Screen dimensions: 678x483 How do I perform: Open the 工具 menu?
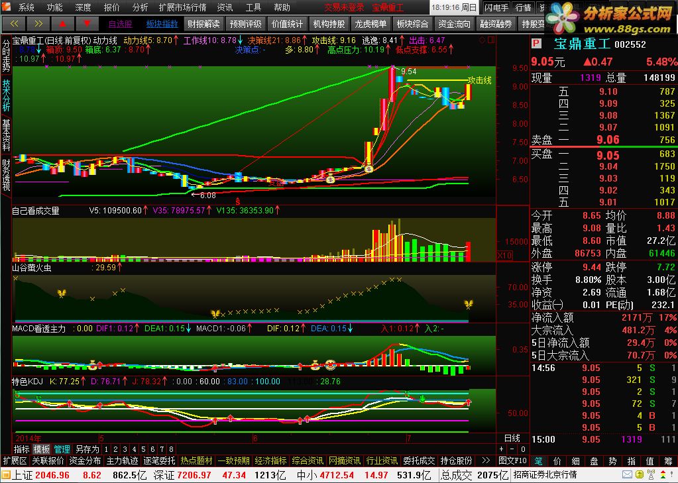pos(253,7)
